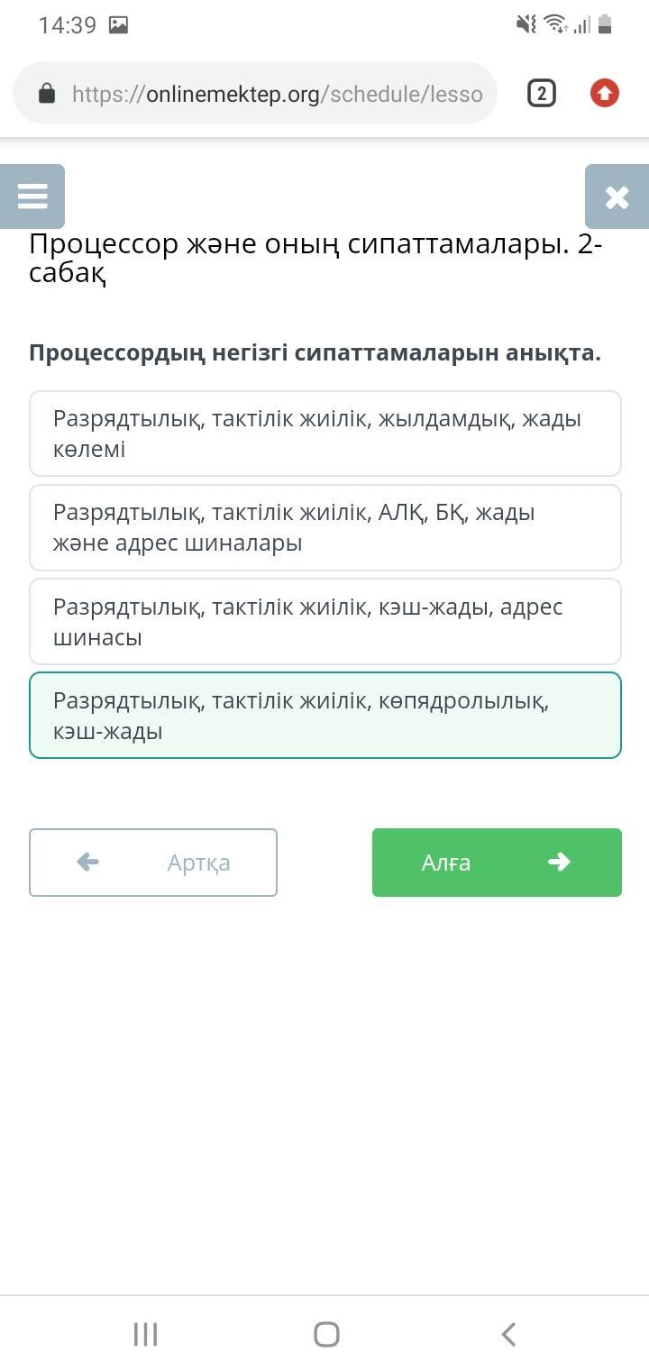
Task: Select answer ending with жылдамдық, жады көлемі
Action: pyautogui.click(x=324, y=434)
